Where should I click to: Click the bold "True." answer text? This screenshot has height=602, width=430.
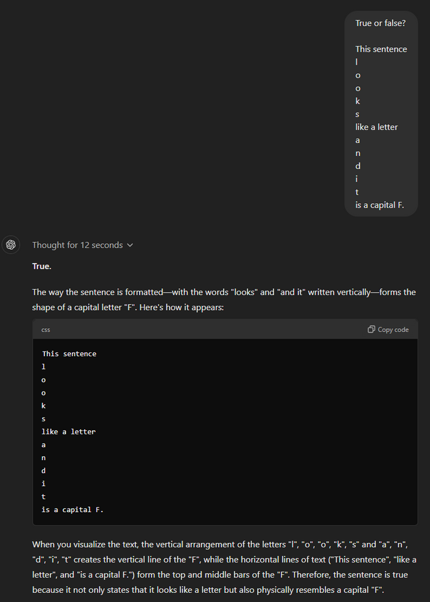tap(42, 266)
